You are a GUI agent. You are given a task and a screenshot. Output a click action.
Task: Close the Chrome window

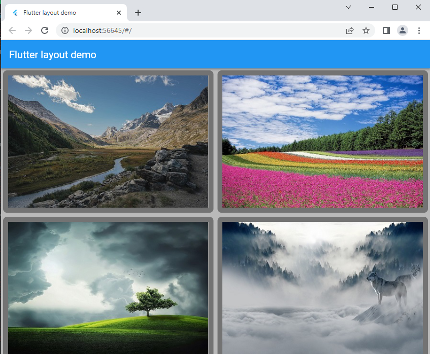418,7
